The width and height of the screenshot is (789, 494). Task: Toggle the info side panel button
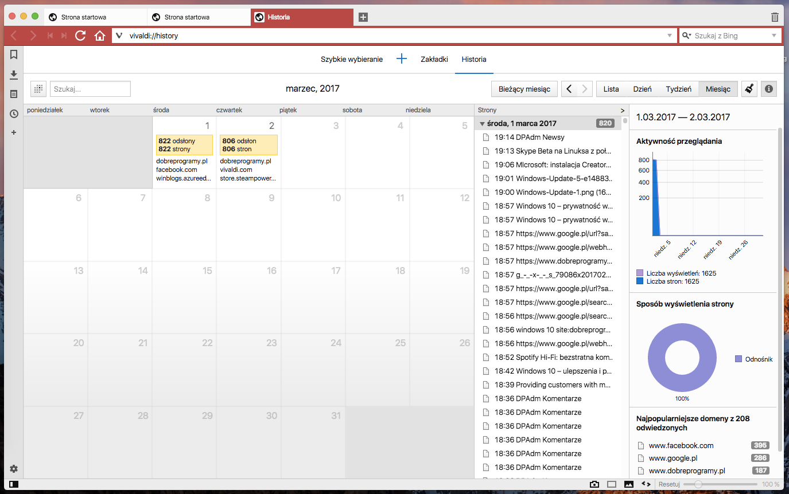click(769, 89)
